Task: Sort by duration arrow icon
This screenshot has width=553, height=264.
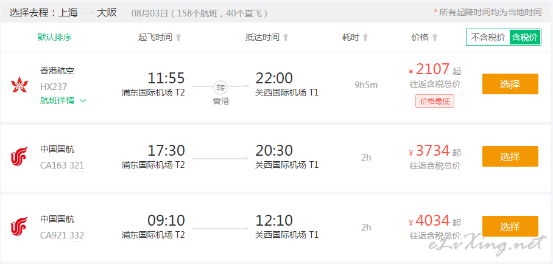Action: (x=365, y=37)
